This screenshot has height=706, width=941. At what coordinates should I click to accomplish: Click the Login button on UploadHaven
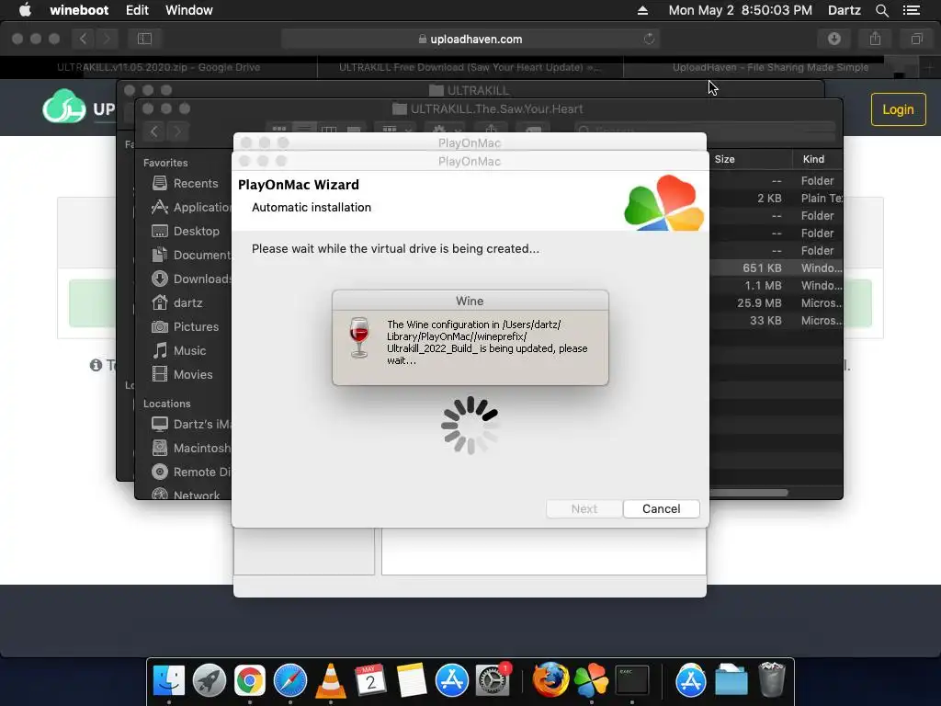click(x=898, y=109)
